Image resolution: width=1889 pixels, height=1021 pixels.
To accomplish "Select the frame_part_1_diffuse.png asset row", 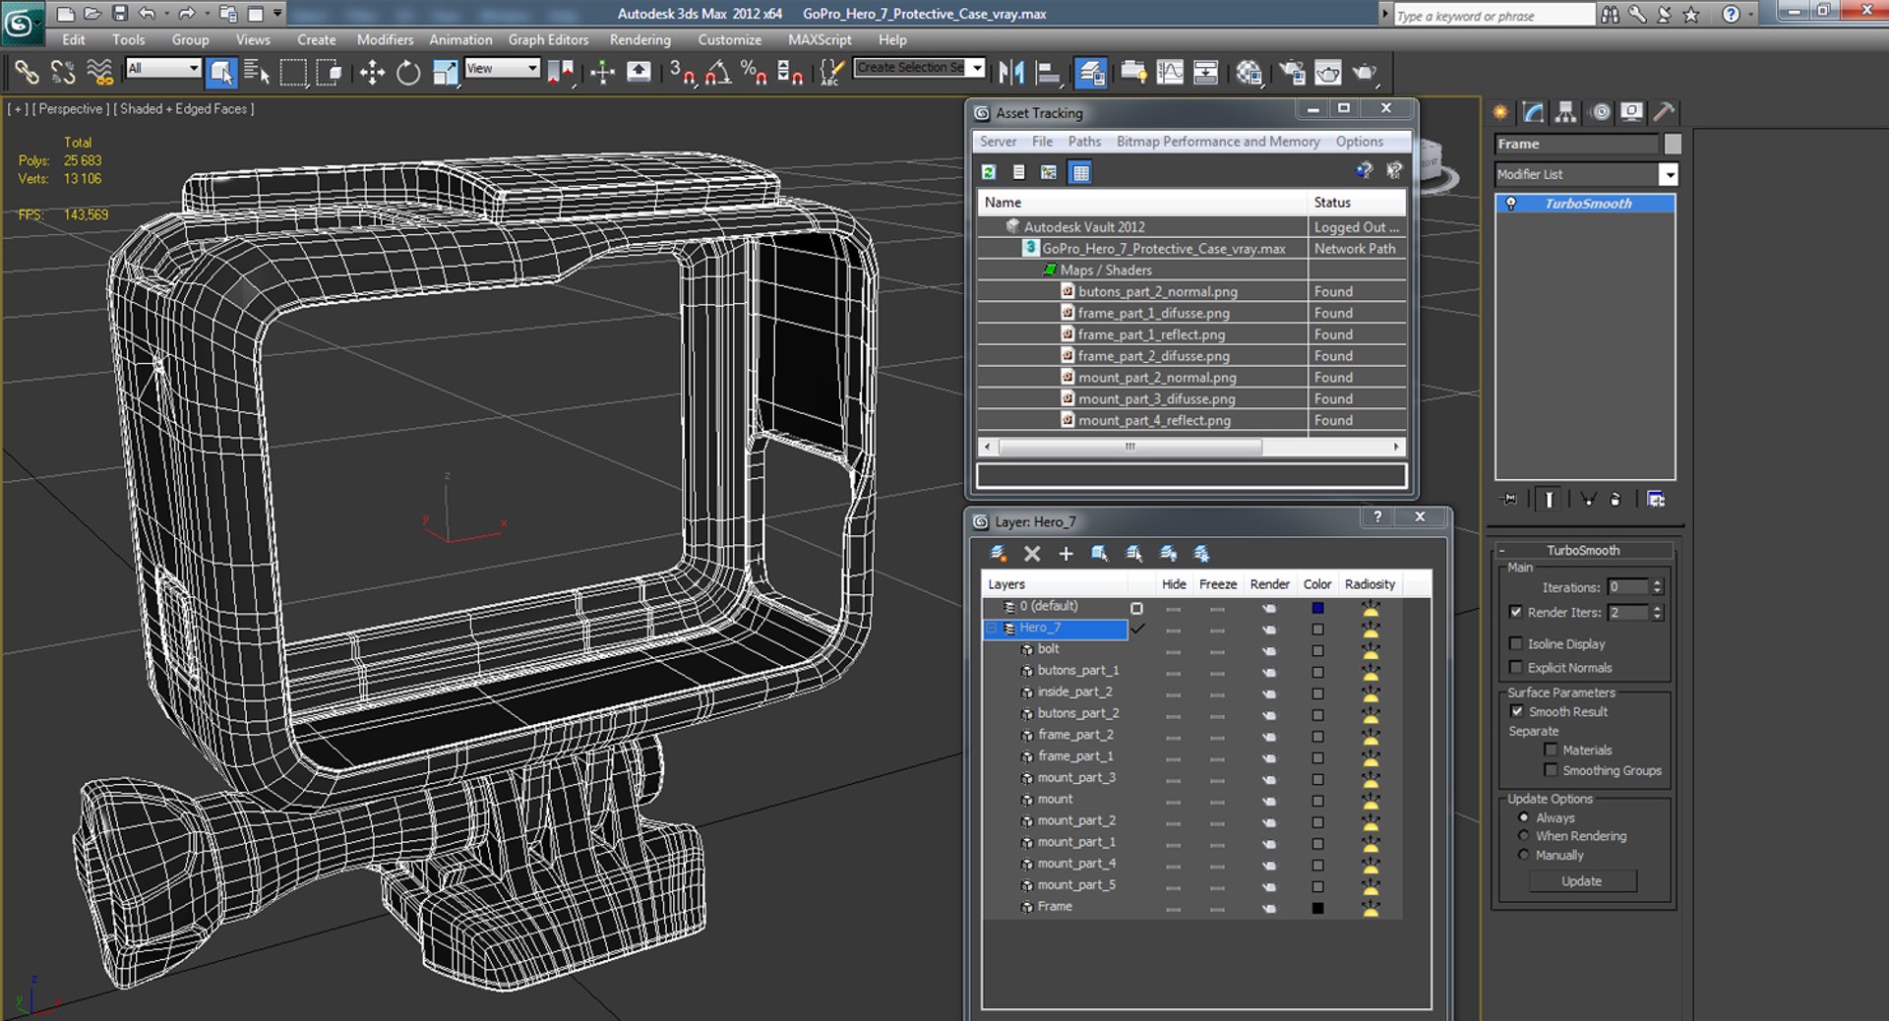I will 1153,313.
